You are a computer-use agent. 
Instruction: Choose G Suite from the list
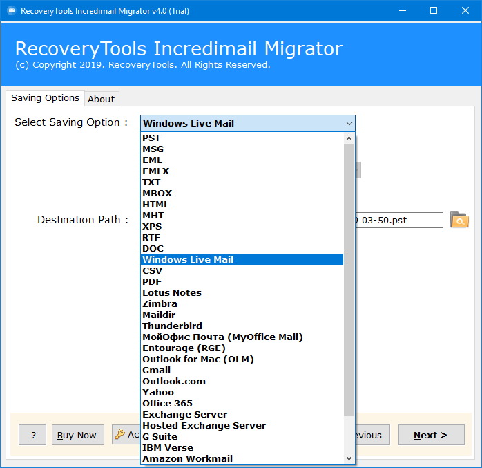(x=242, y=437)
